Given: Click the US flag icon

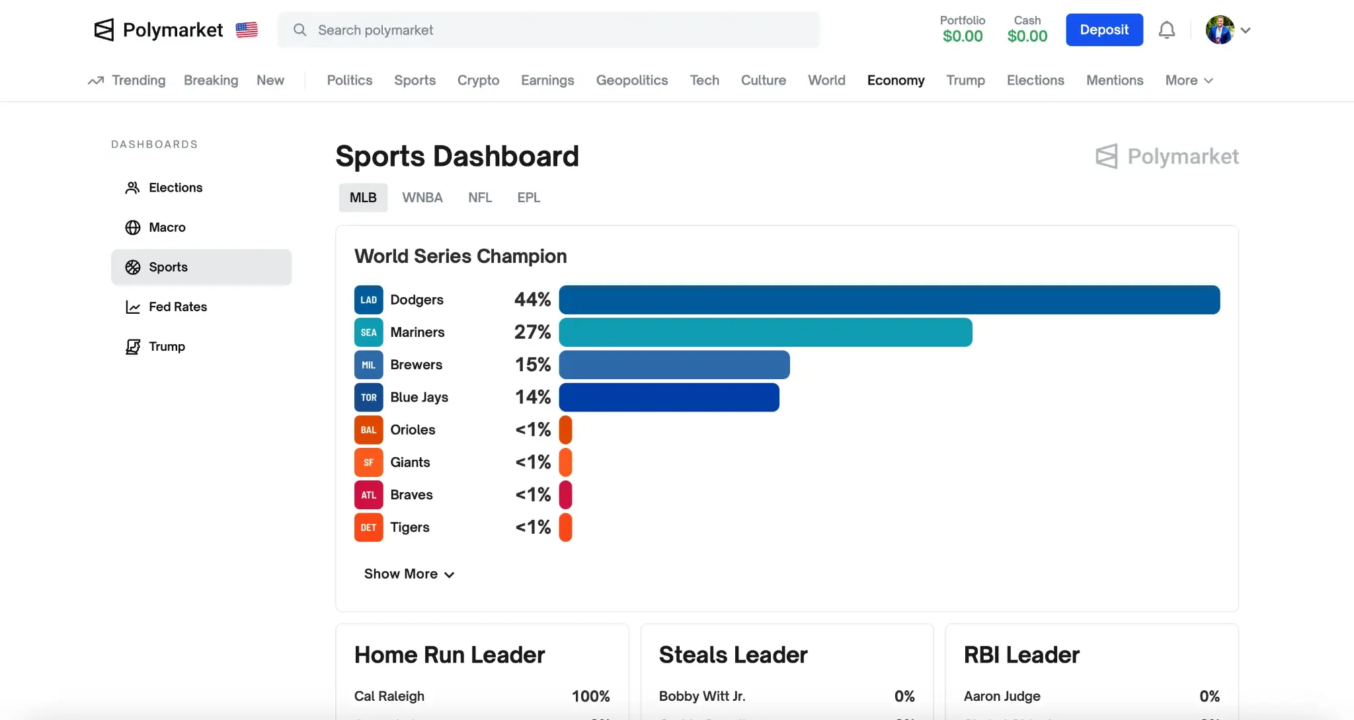Looking at the screenshot, I should click(x=247, y=30).
